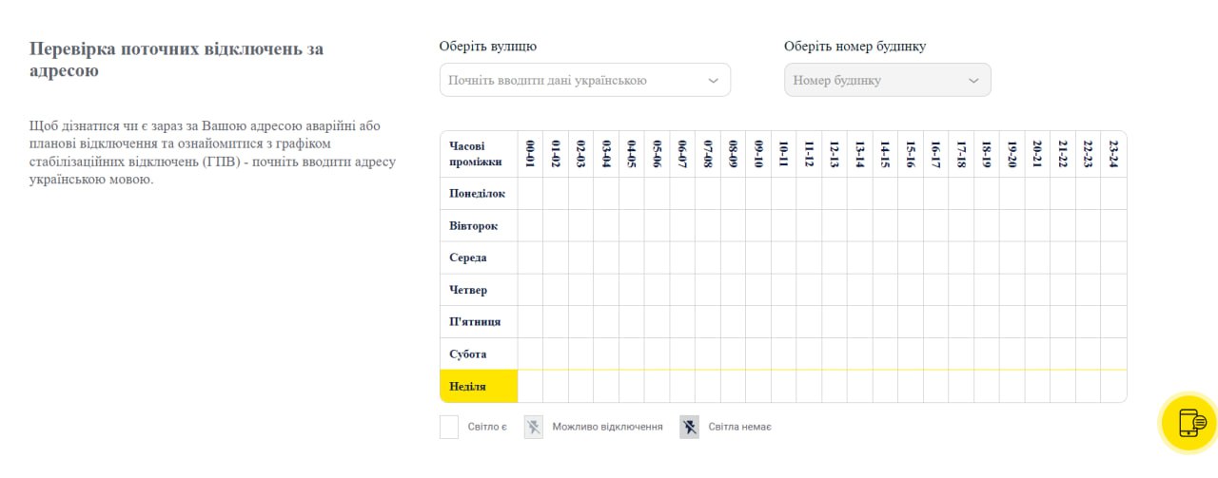Click the 'Почніть вводити дані українською' street field
This screenshot has width=1218, height=478.
point(571,81)
